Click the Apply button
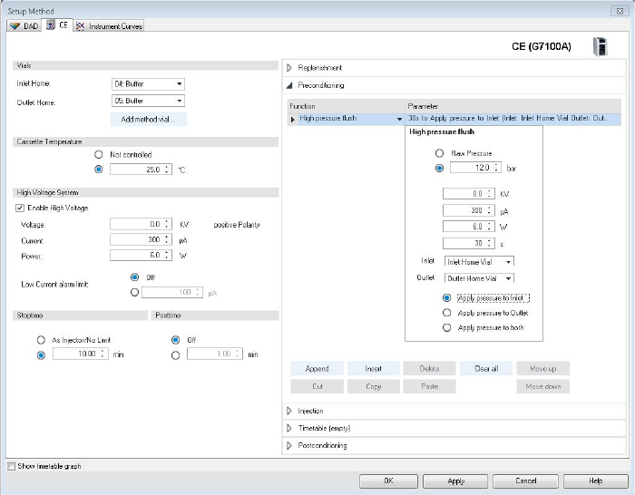The image size is (635, 495). (x=455, y=480)
